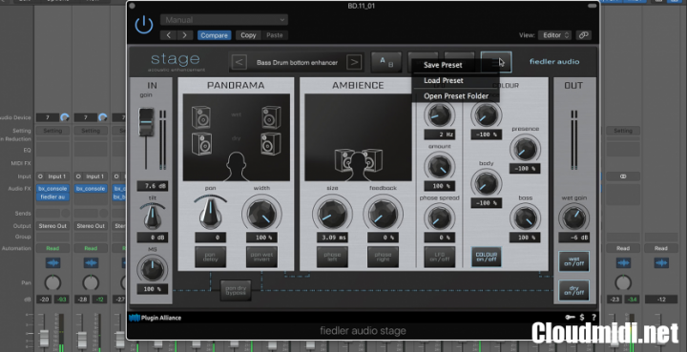Click the Paste button
This screenshot has width=687, height=352.
click(275, 35)
